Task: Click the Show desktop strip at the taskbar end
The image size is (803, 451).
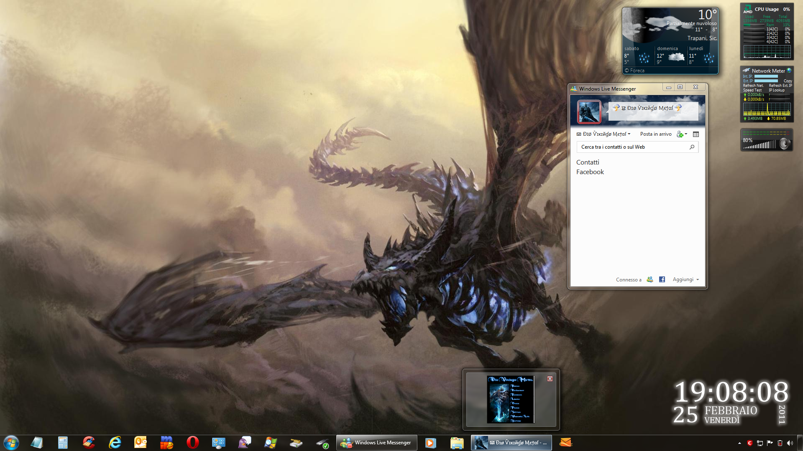Action: pos(800,443)
